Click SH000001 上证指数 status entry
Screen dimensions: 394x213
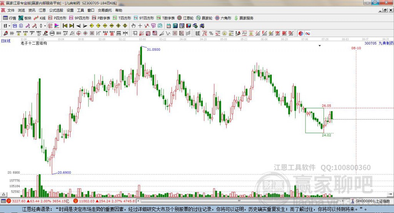(x=372, y=201)
